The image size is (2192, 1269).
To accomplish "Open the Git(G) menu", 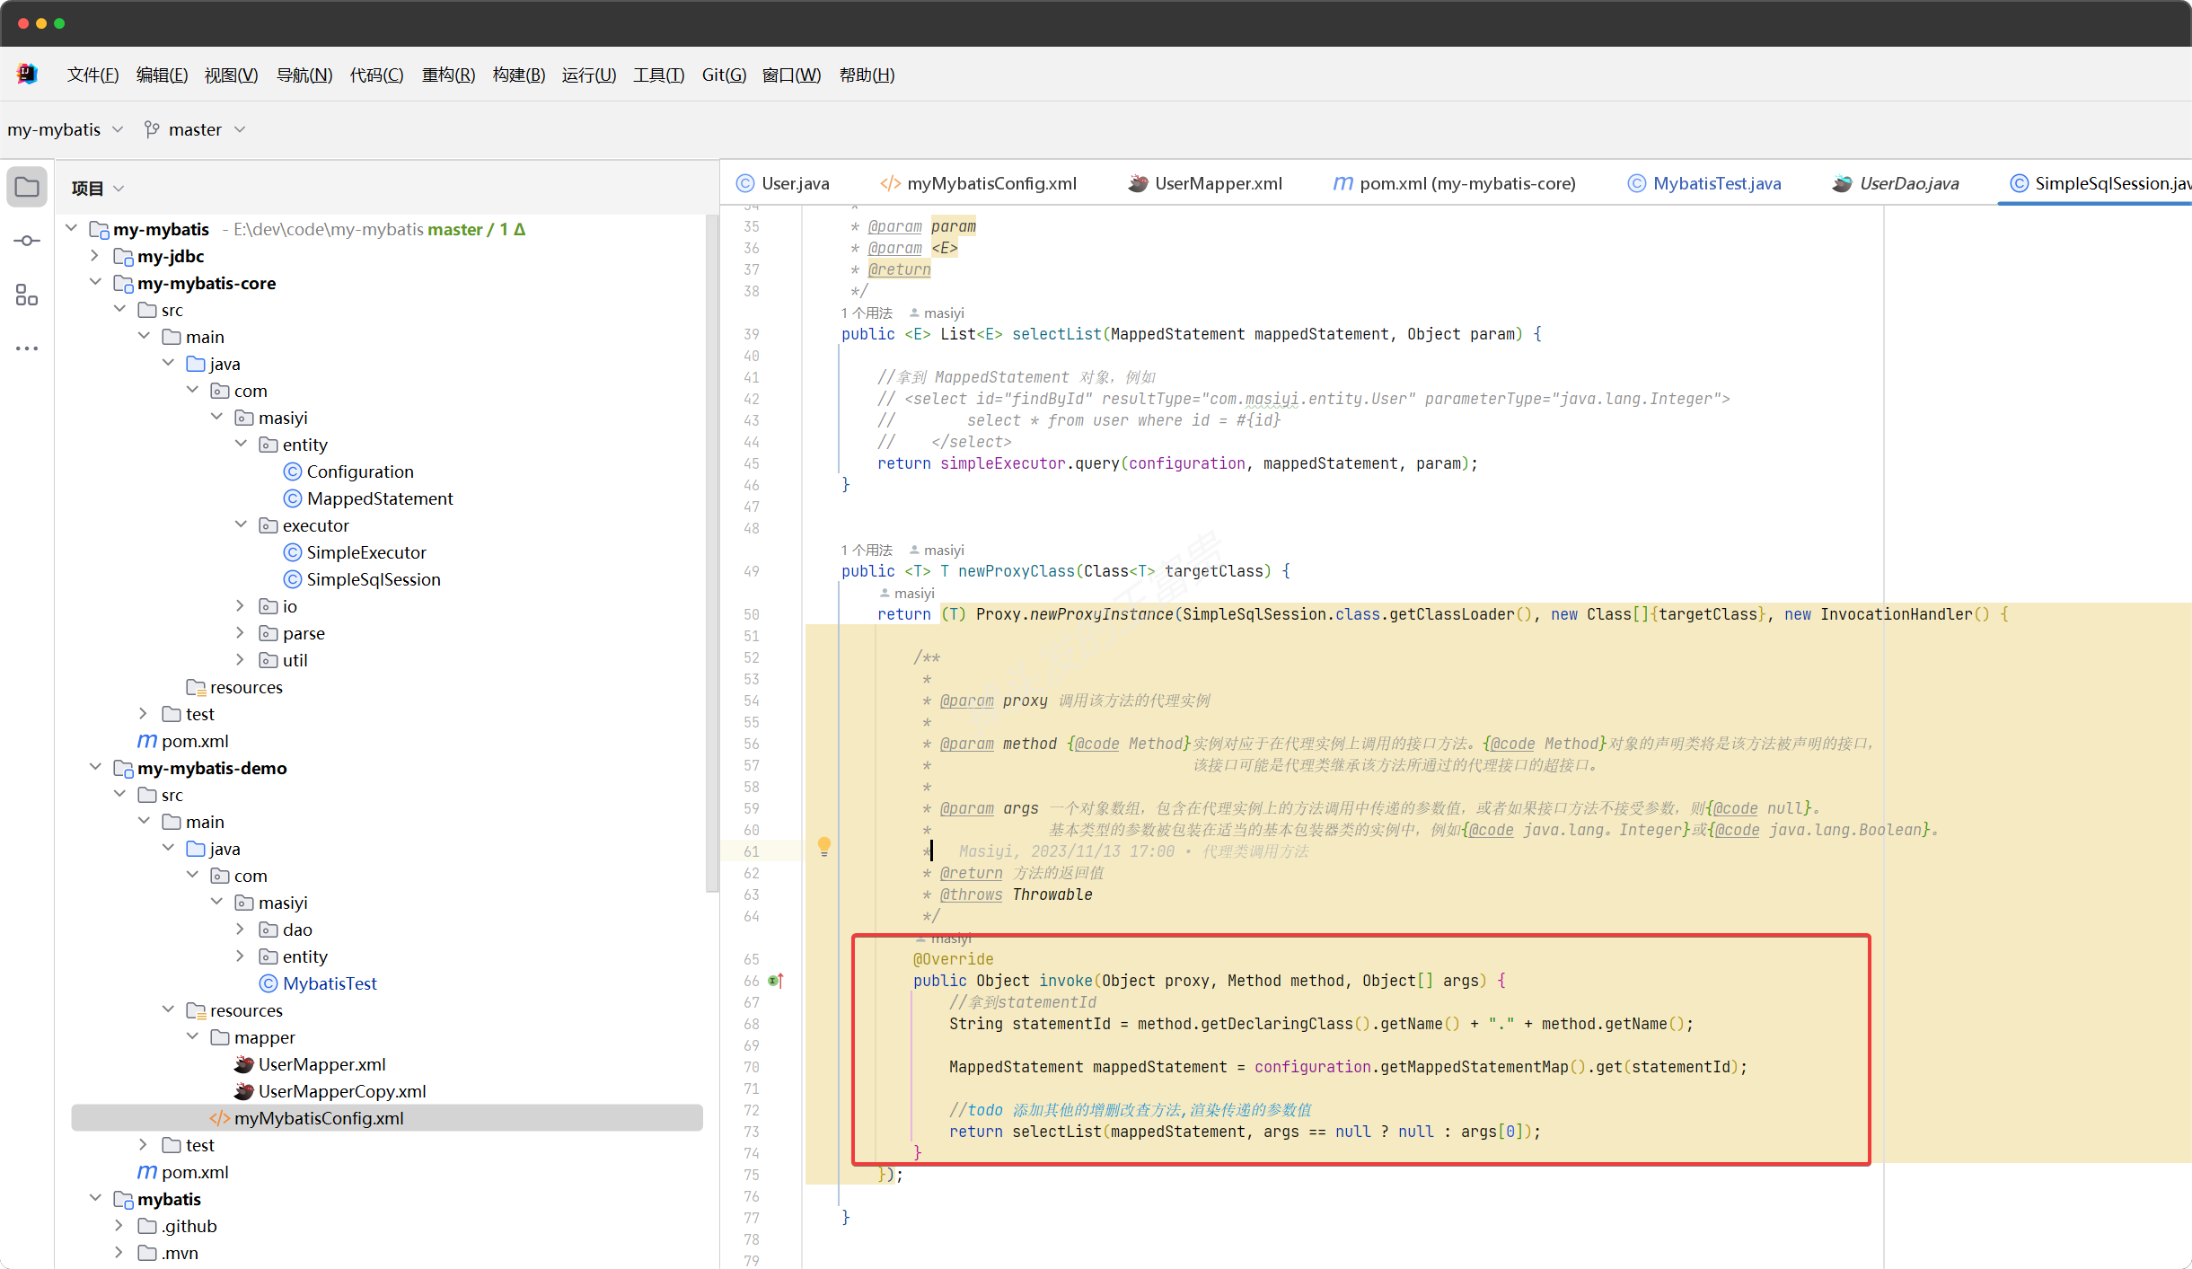I will point(724,75).
